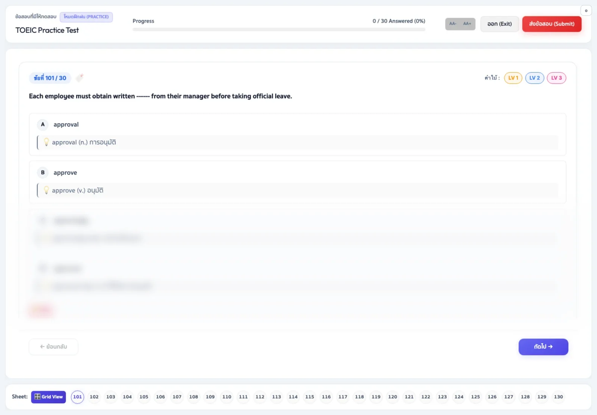Decrease font size with AA- button
This screenshot has width=597, height=415.
(x=453, y=24)
